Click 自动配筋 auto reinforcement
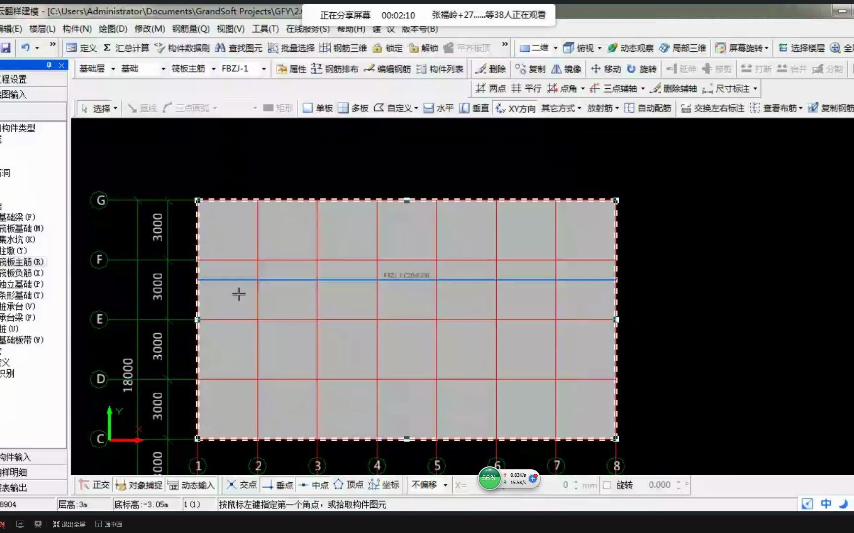The width and height of the screenshot is (854, 533). tap(648, 108)
